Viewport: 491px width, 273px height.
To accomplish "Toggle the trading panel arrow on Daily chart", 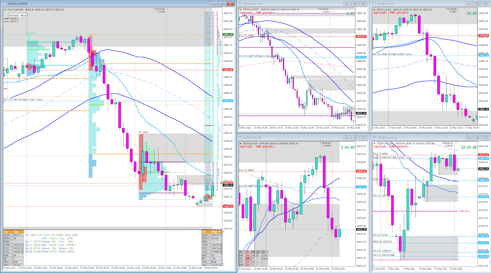I will click(374, 143).
